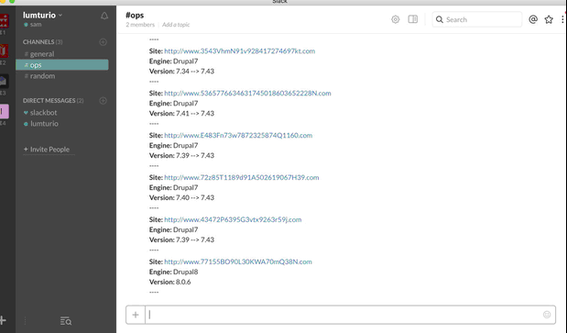
Task: Open the 5365776634631745 site link
Action: pos(247,93)
